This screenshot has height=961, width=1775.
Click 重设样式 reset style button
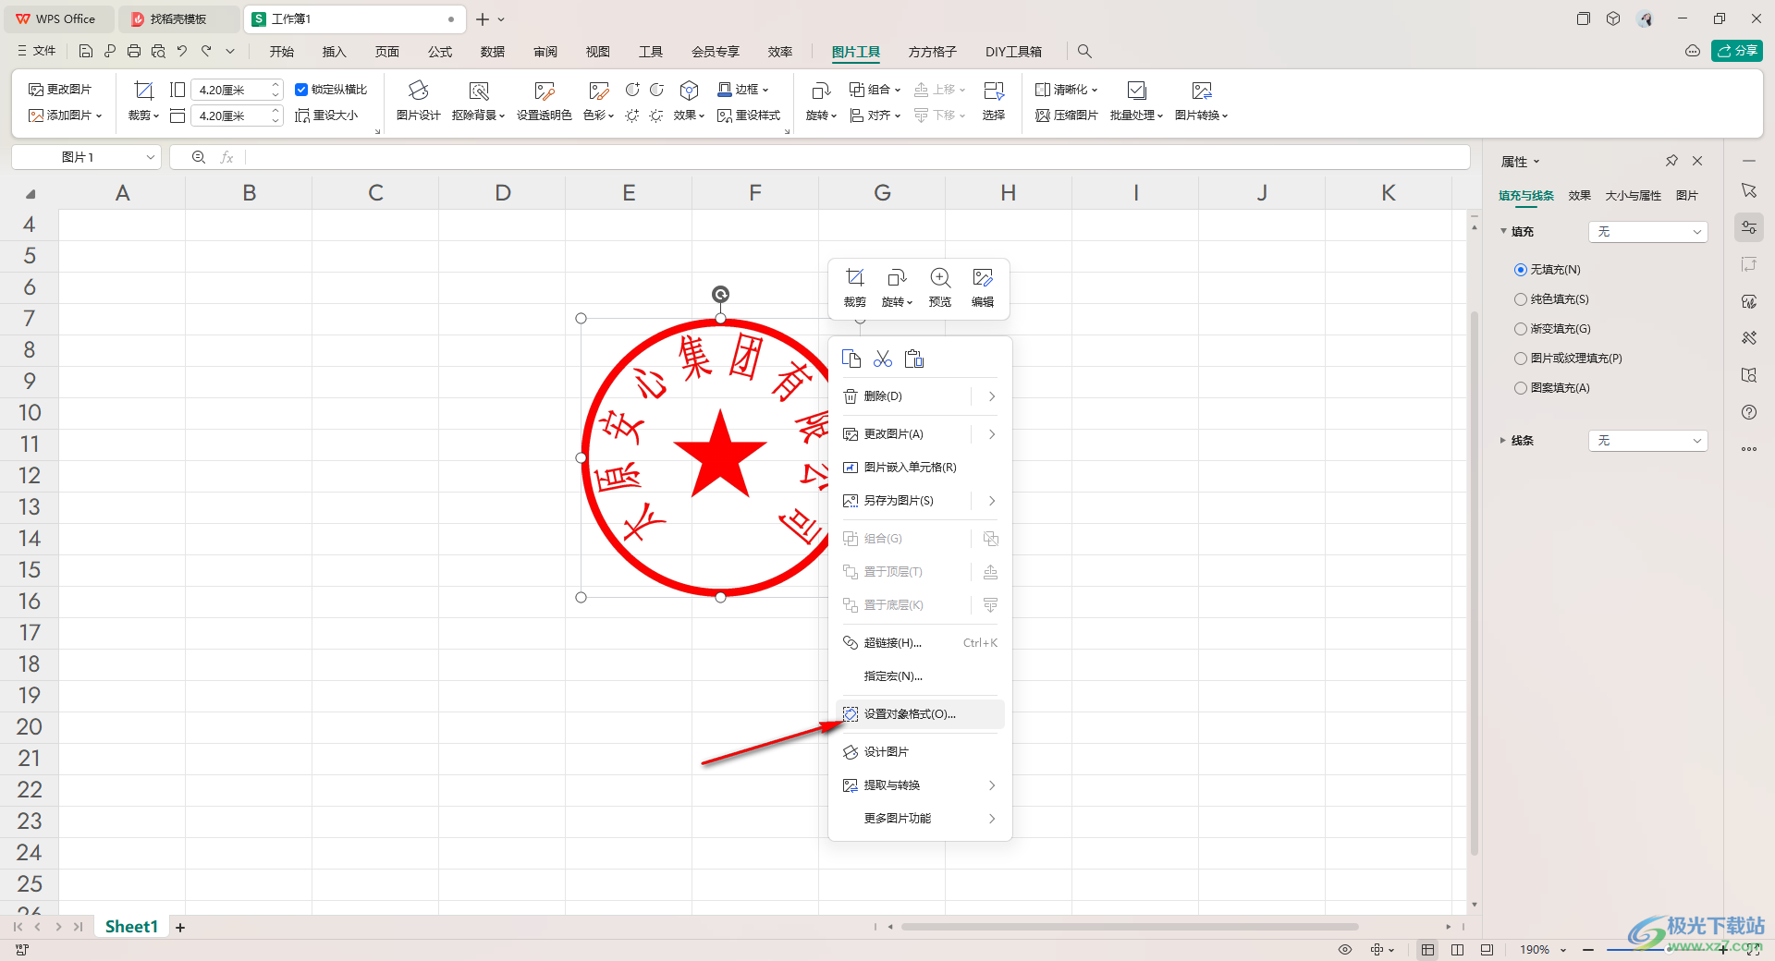coord(749,116)
